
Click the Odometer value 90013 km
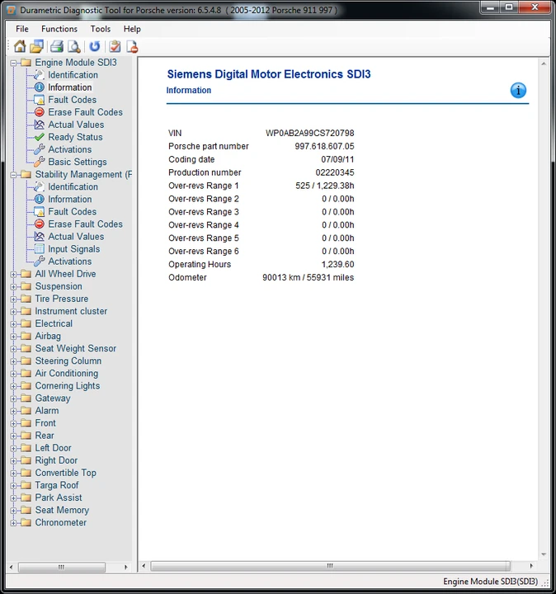click(281, 277)
